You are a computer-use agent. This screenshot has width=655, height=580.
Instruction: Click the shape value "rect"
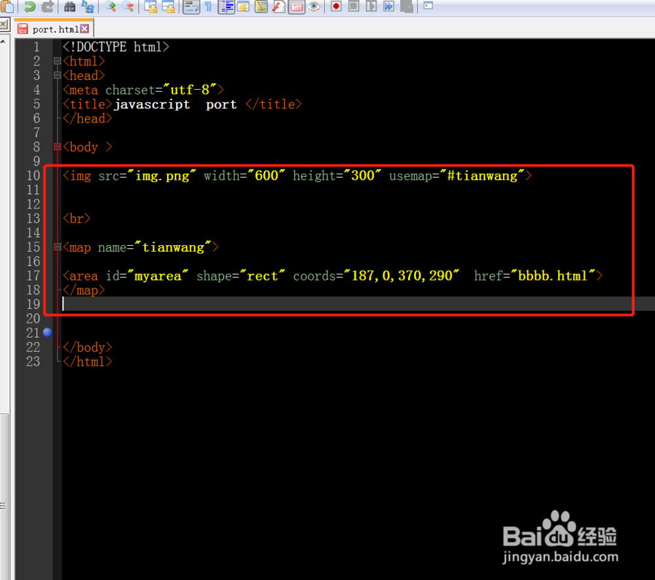263,276
